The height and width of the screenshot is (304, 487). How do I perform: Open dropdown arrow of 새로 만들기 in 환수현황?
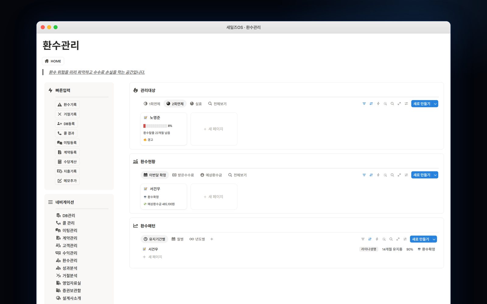click(435, 175)
